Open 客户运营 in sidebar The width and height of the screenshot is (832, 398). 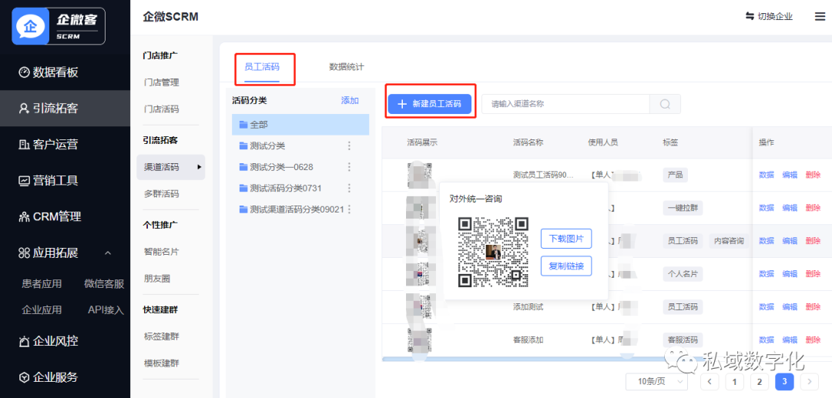49,144
